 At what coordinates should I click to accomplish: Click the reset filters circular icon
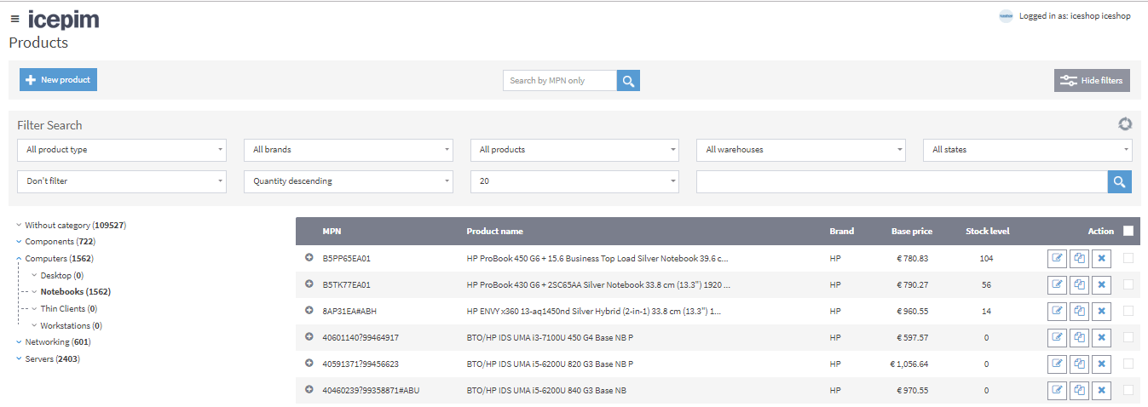1125,124
